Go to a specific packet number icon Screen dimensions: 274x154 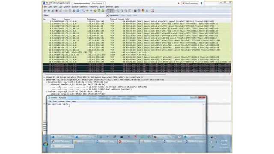point(95,11)
